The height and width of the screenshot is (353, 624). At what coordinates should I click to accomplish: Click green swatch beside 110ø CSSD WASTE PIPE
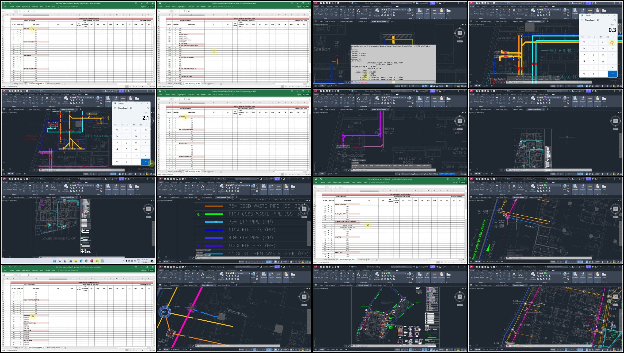(x=214, y=214)
